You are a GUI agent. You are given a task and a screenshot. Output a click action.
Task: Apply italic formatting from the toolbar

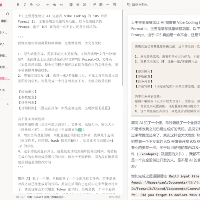25,5
